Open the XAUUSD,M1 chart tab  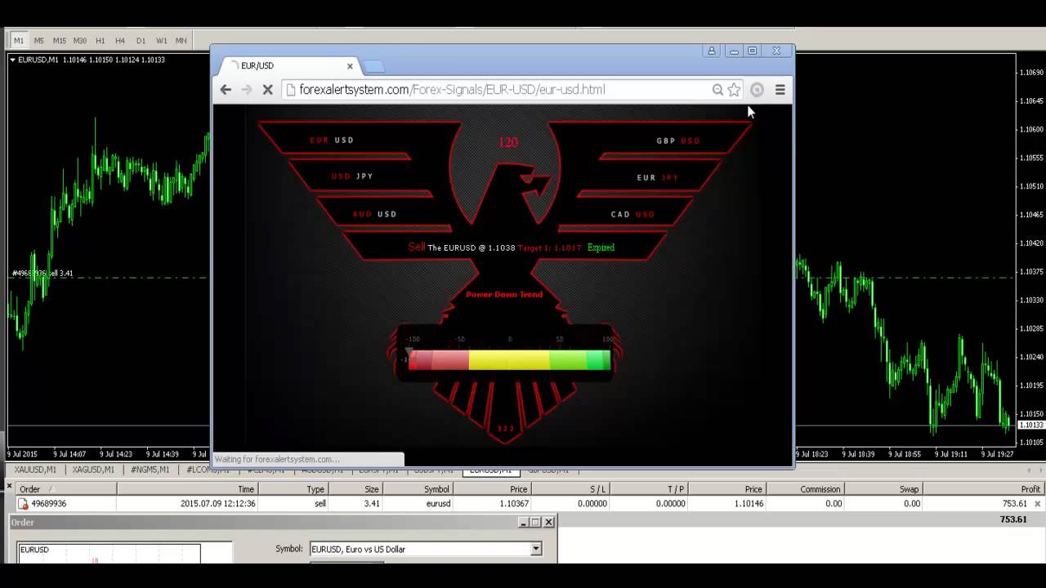(35, 470)
